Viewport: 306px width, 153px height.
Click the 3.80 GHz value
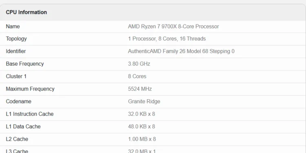tap(139, 64)
